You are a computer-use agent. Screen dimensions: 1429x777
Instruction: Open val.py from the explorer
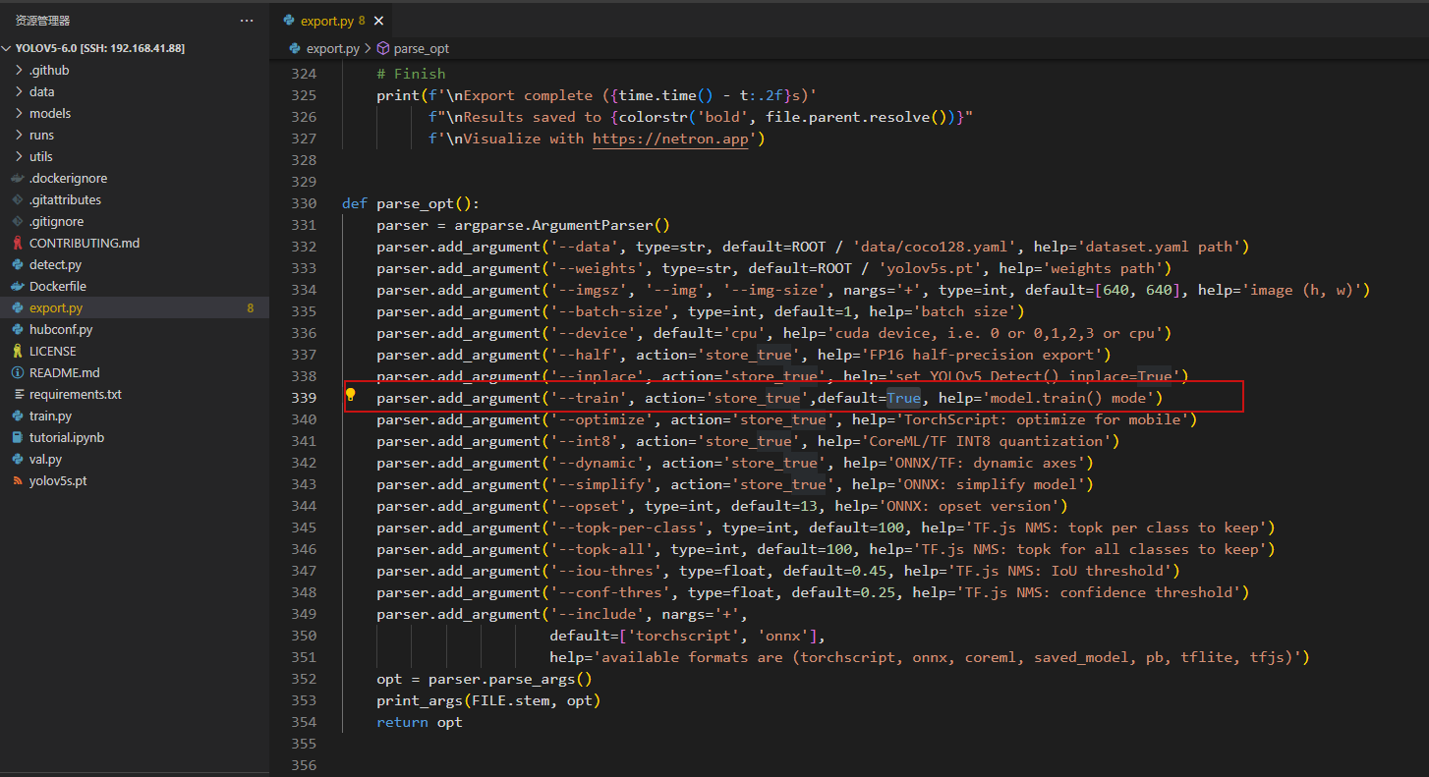click(135, 459)
